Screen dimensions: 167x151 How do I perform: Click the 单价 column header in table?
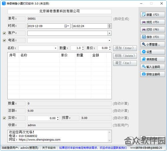[67, 55]
